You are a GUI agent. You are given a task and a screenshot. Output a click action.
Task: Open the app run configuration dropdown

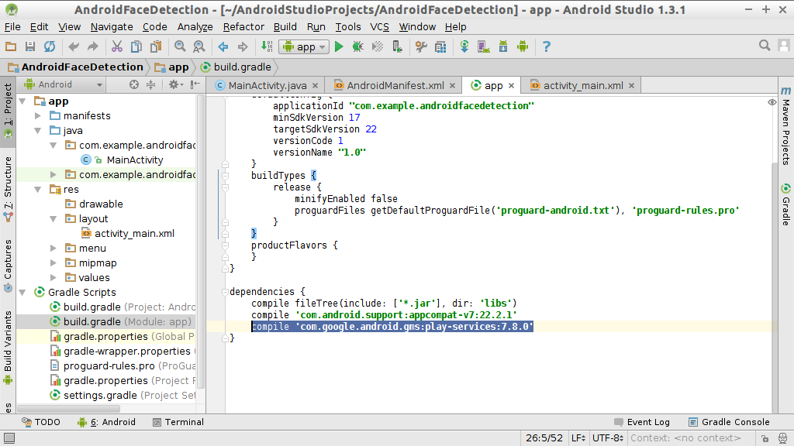pyautogui.click(x=304, y=47)
